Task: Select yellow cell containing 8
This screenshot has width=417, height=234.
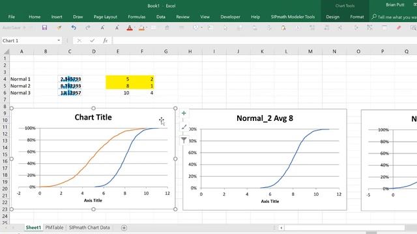Action: [118, 86]
